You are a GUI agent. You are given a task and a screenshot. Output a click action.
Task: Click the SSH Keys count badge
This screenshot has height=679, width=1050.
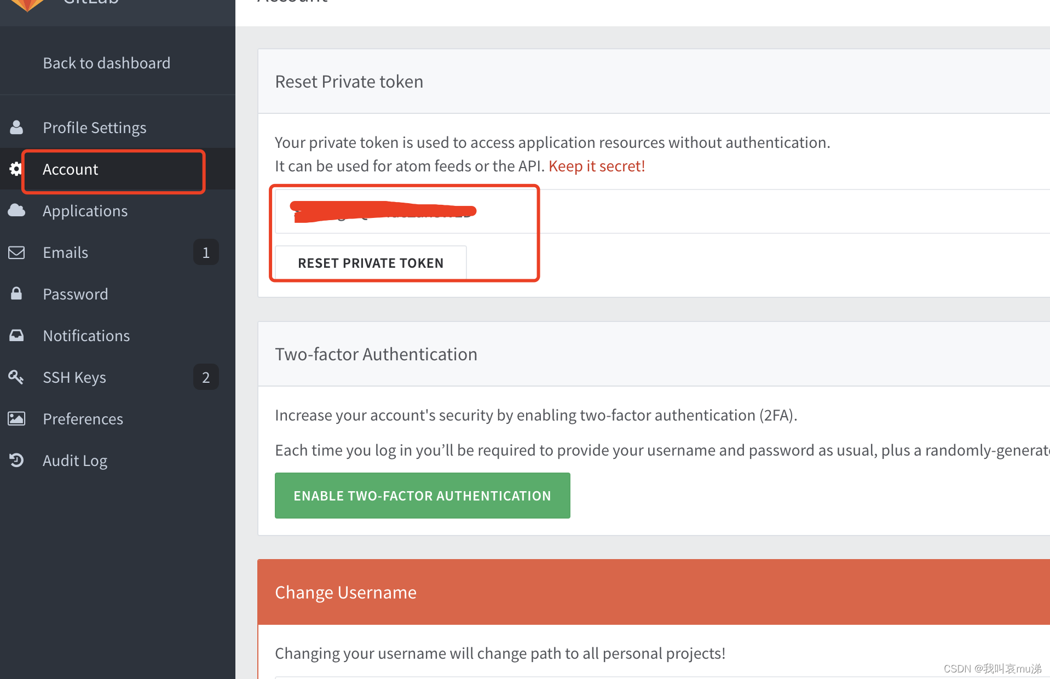tap(206, 377)
